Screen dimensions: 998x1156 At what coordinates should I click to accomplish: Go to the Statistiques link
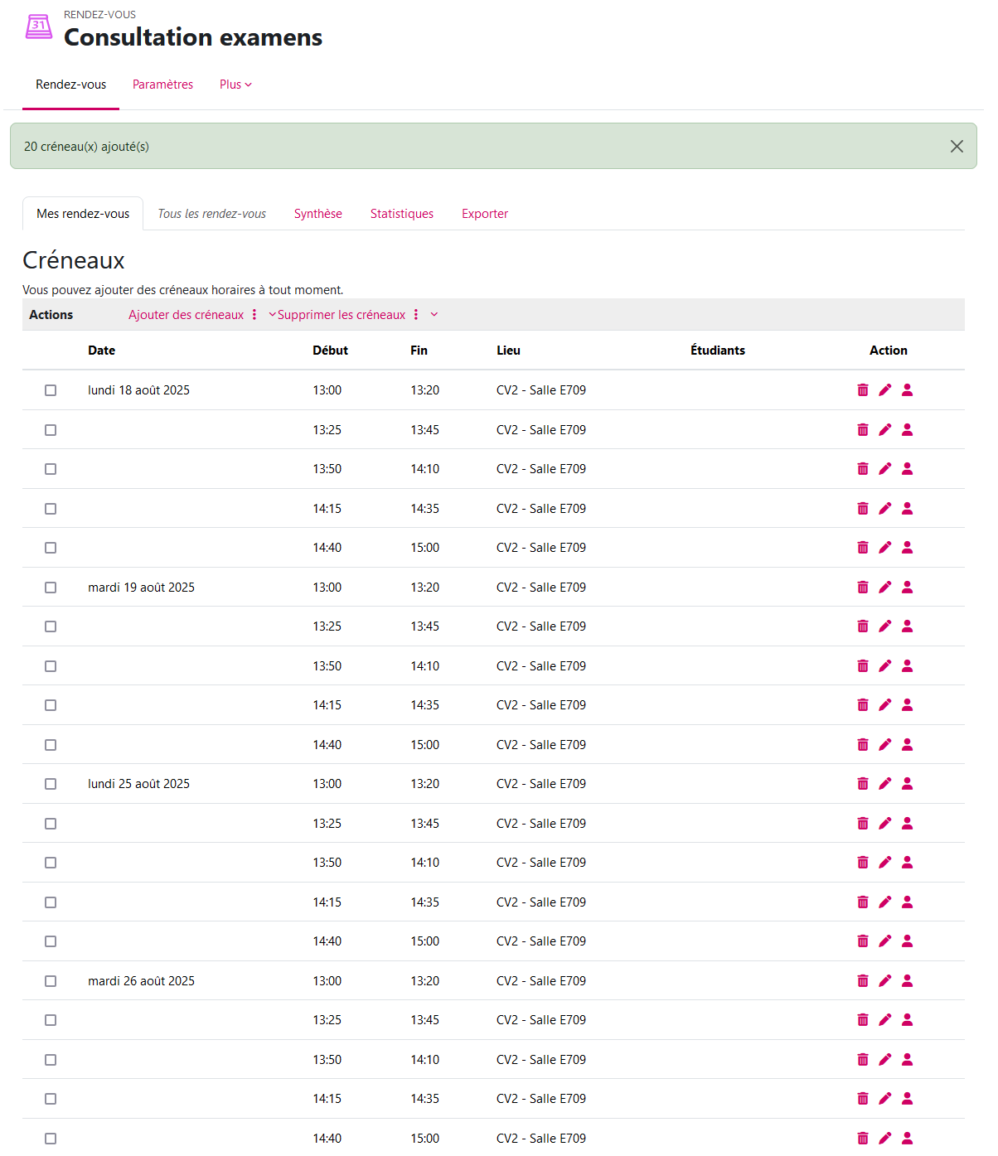(401, 214)
